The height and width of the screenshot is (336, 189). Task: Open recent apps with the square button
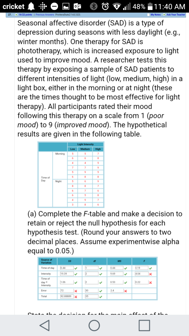[145, 325]
